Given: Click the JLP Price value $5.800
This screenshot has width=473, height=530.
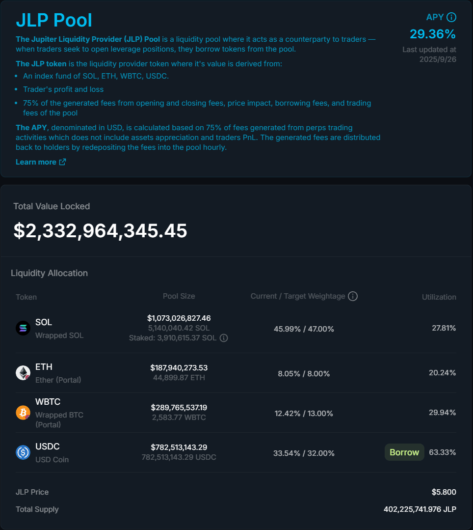Looking at the screenshot, I should (444, 492).
